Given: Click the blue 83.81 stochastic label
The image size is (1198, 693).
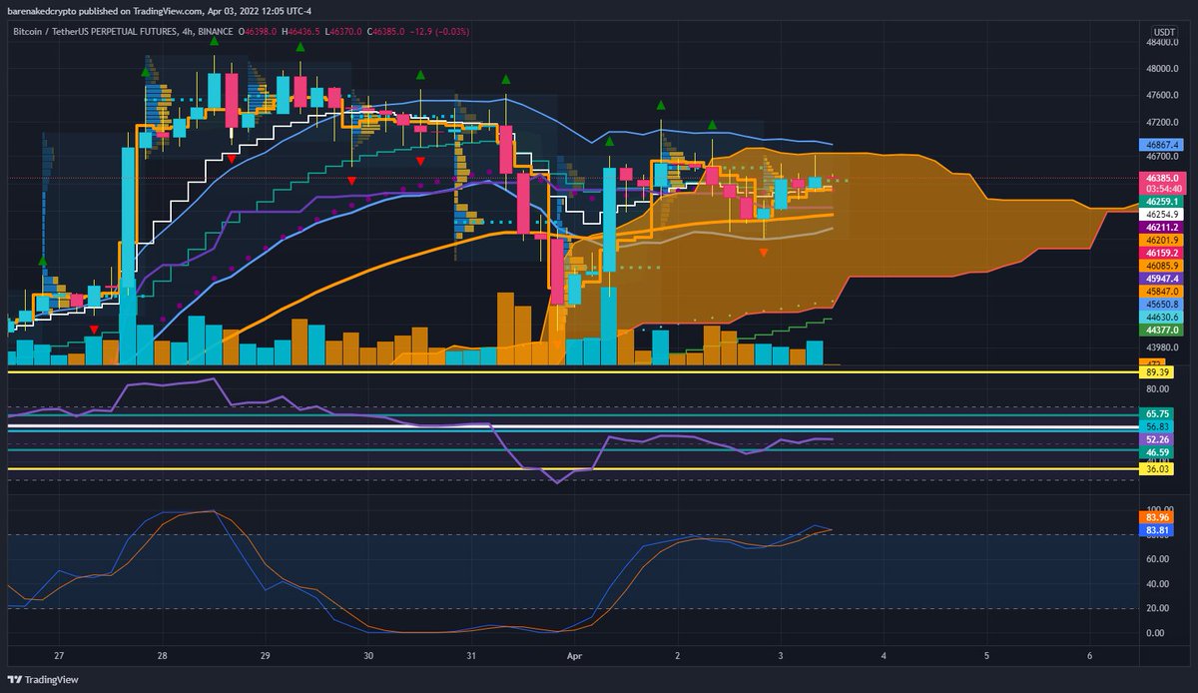Looking at the screenshot, I should click(x=1158, y=530).
